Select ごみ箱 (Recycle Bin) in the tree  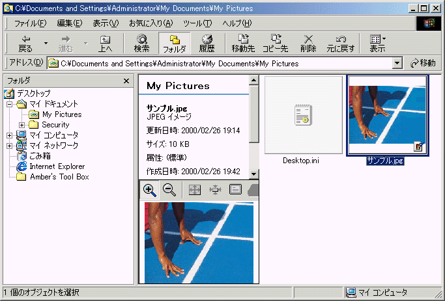click(x=40, y=156)
